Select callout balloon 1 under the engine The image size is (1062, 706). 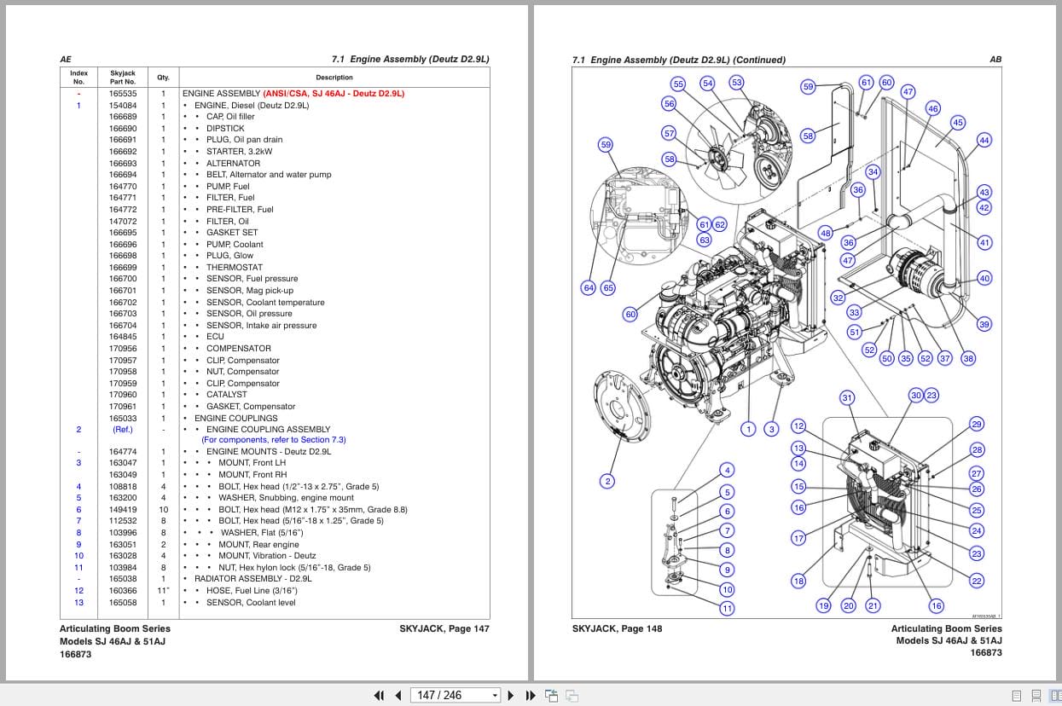pos(749,428)
